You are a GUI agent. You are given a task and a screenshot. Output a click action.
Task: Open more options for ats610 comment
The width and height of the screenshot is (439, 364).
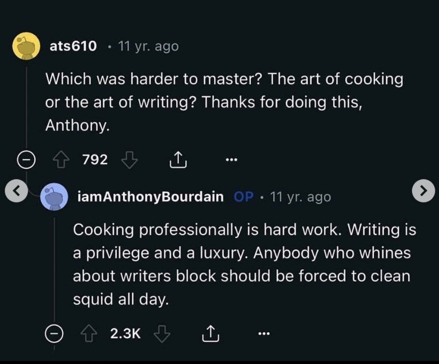click(x=231, y=159)
